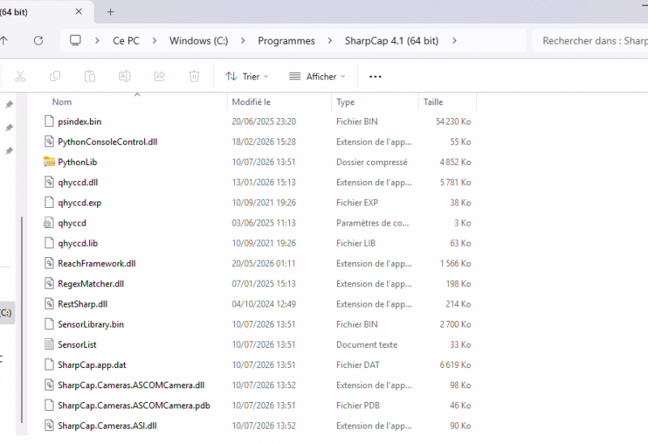Click the Share icon in toolbar
Viewport: 648px width, 444px height.
[160, 76]
